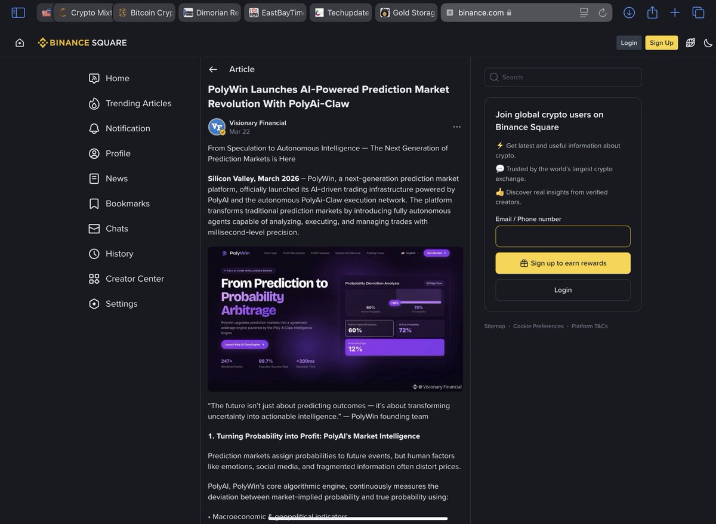716x524 pixels.
Task: Switch to the EastBayTim tab
Action: (x=276, y=13)
